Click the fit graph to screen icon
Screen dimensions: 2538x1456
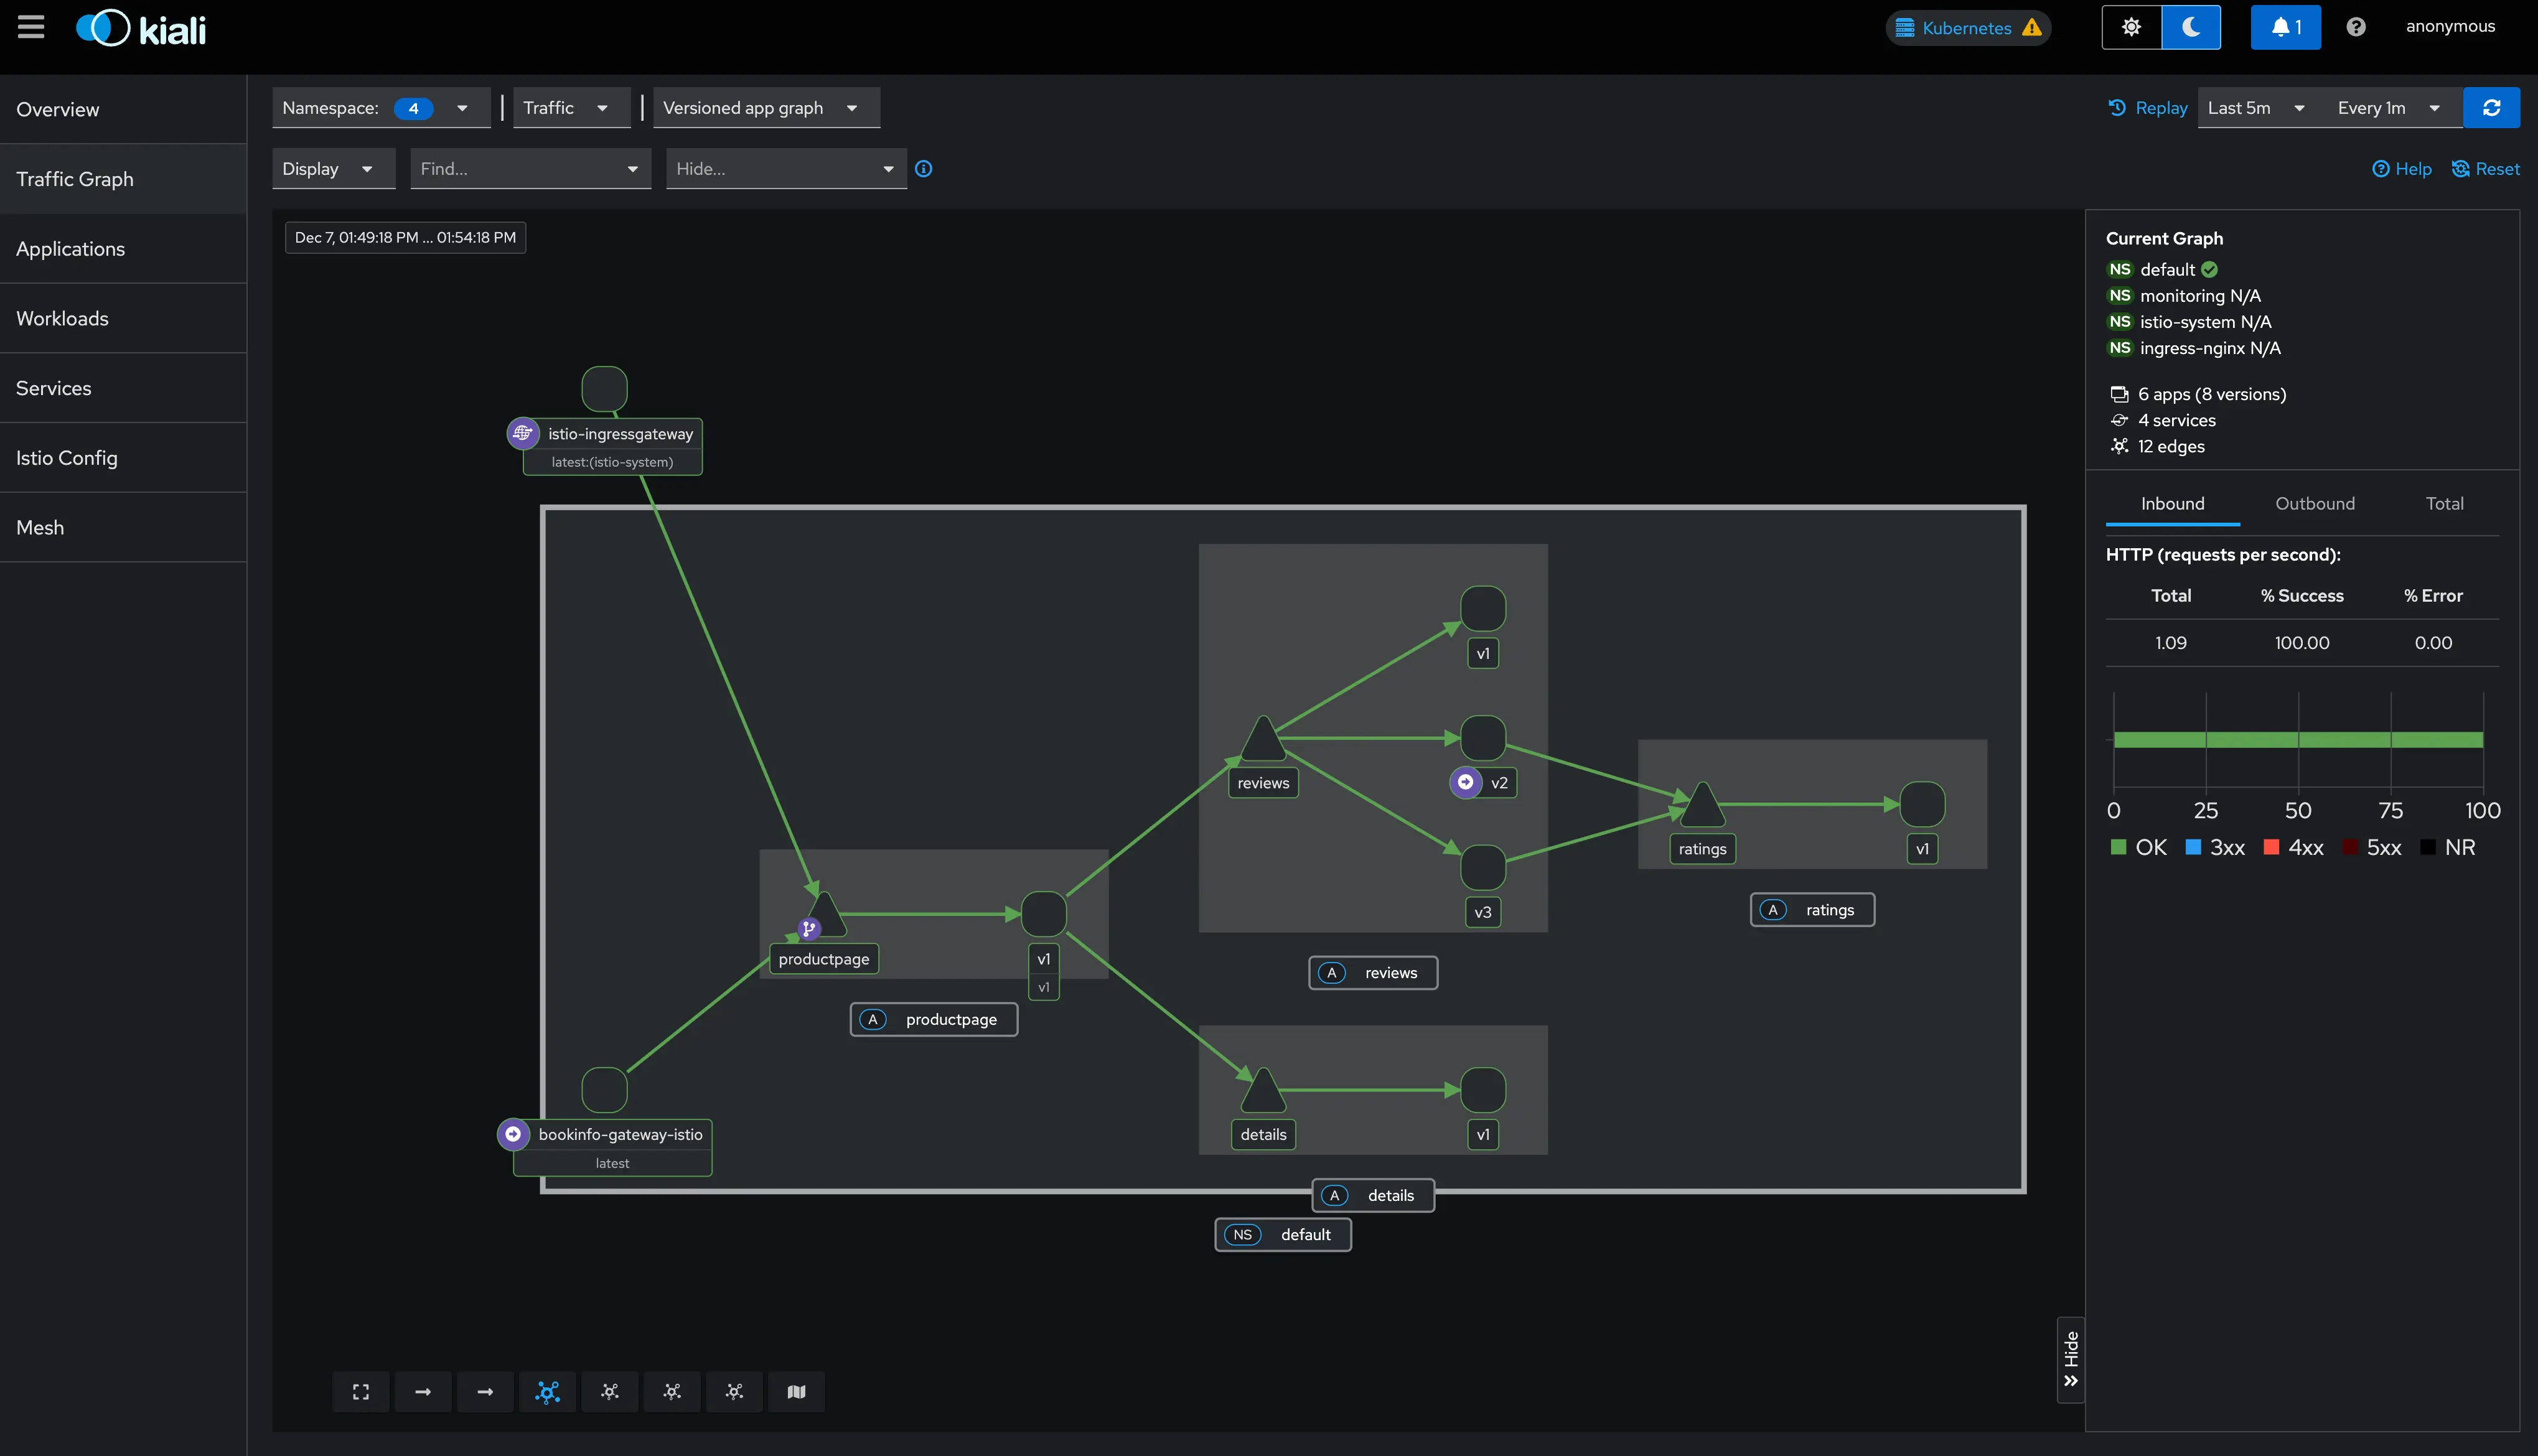pyautogui.click(x=361, y=1391)
